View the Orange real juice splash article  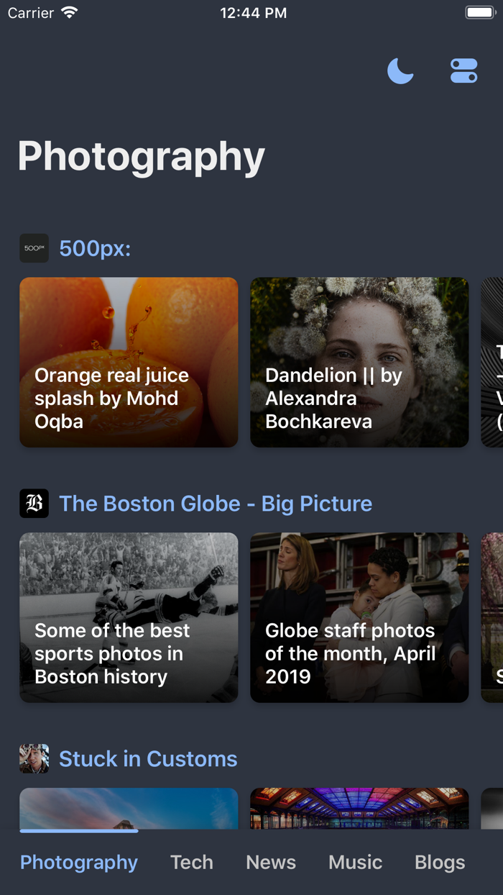128,363
